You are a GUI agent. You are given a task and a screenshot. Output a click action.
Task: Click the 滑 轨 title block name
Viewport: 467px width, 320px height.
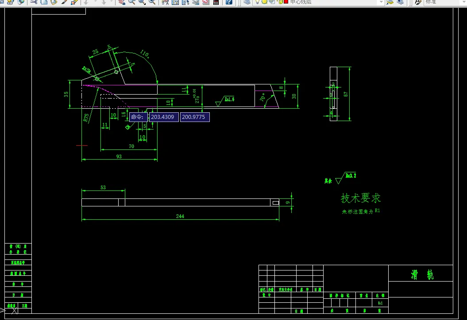[422, 274]
